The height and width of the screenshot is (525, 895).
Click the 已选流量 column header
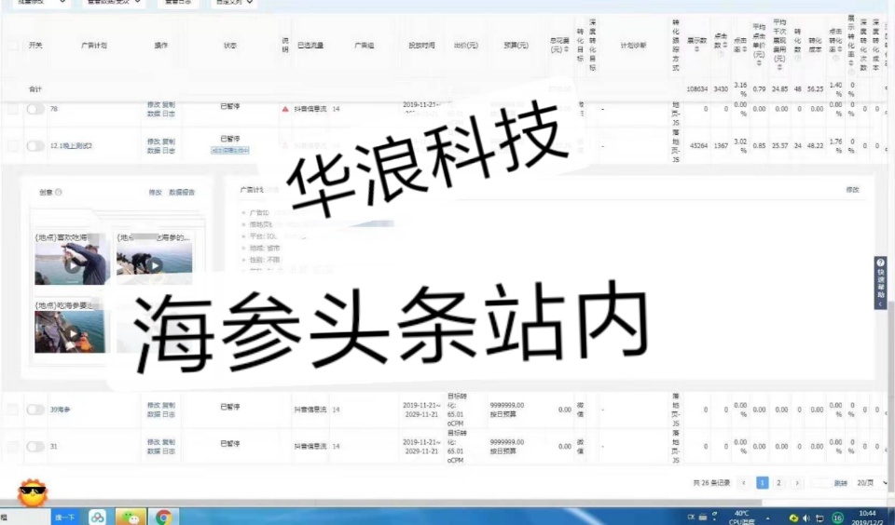pos(310,45)
